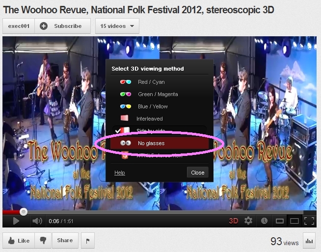Switch to small player size
This screenshot has width=321, height=252.
point(280,221)
